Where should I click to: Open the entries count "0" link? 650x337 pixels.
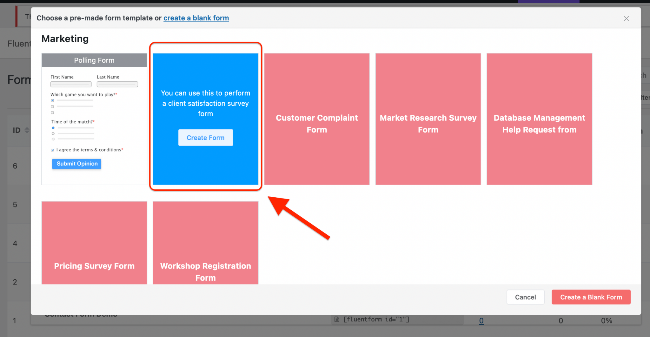click(481, 321)
